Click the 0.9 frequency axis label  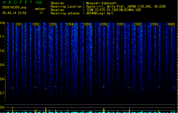pos(2,65)
